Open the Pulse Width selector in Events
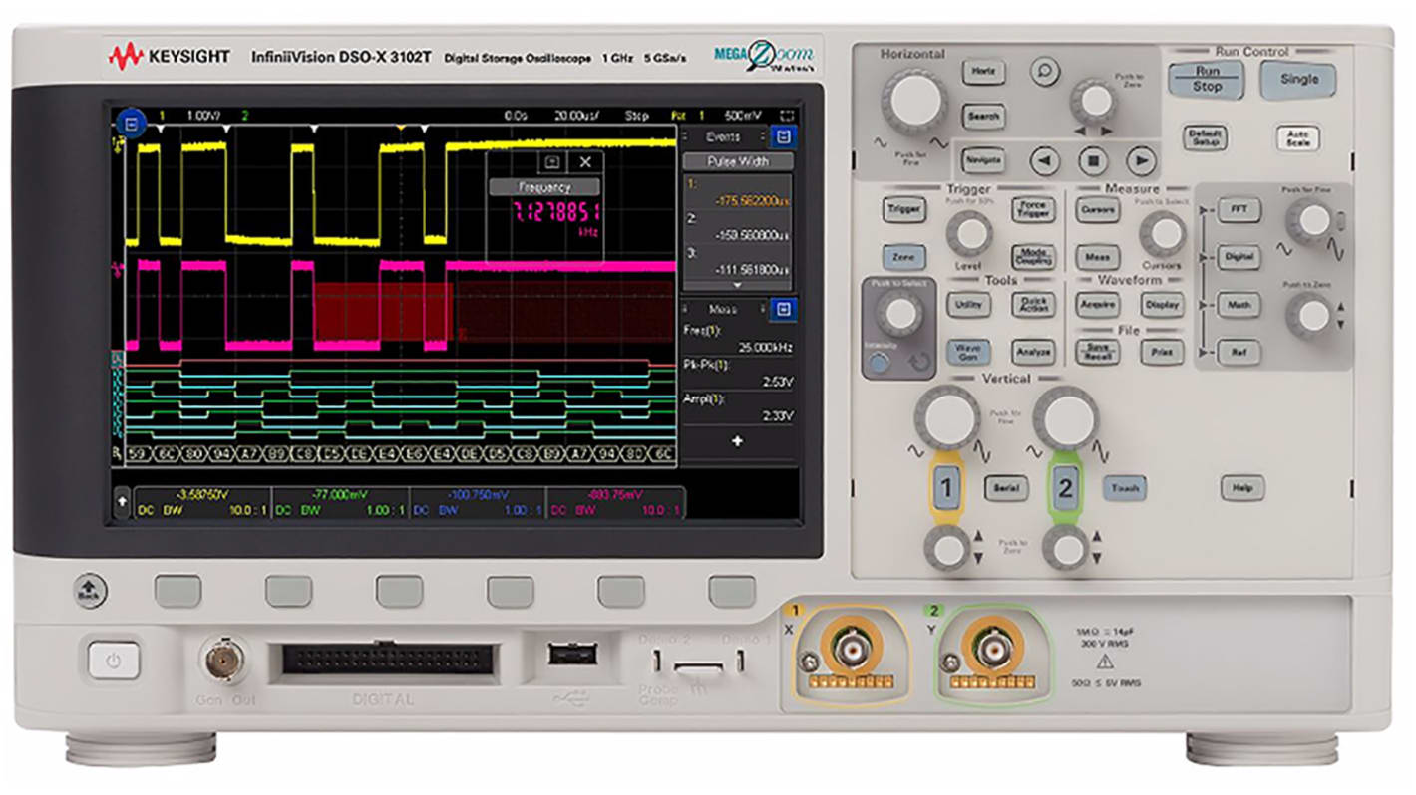Viewport: 1416px width, 795px height. [x=737, y=160]
